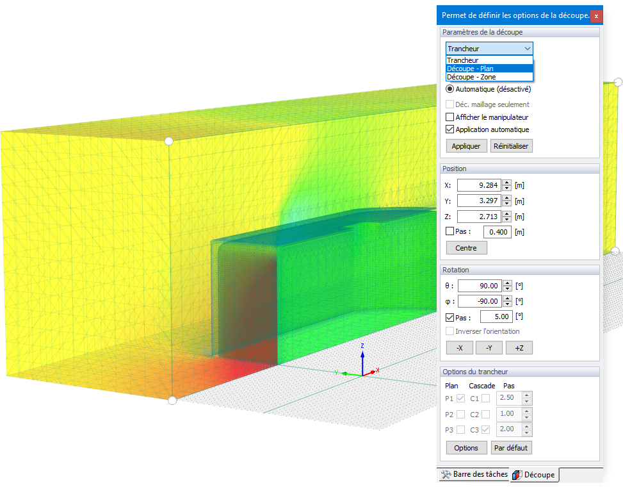The width and height of the screenshot is (623, 487).
Task: Enable Afficher le manipulateur checkbox
Action: coord(449,117)
